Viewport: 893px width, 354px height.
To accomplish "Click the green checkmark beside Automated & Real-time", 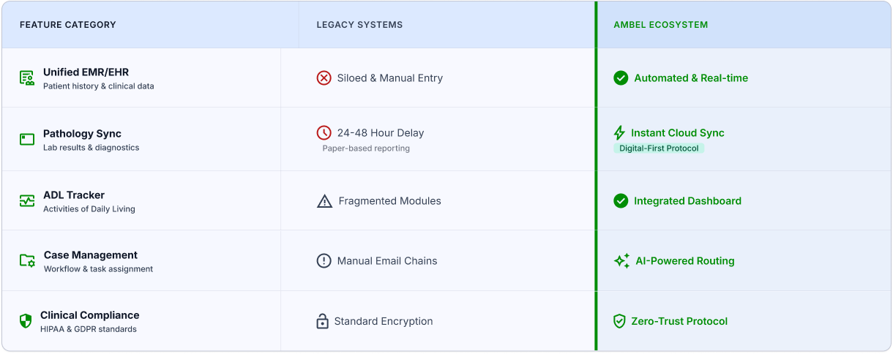I will point(621,78).
